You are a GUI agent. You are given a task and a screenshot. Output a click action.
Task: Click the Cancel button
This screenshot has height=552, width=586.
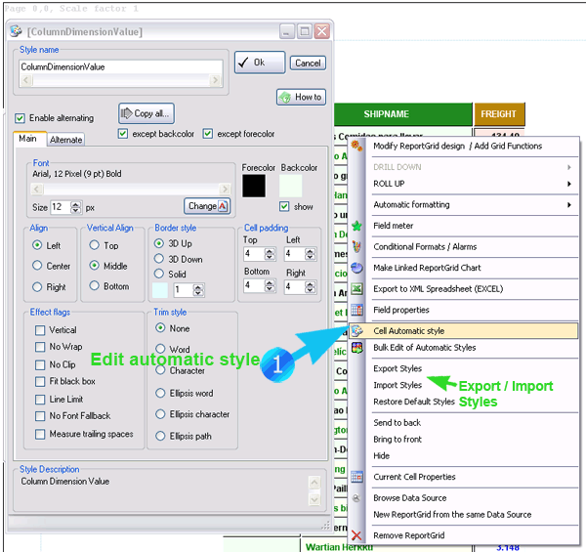point(308,63)
